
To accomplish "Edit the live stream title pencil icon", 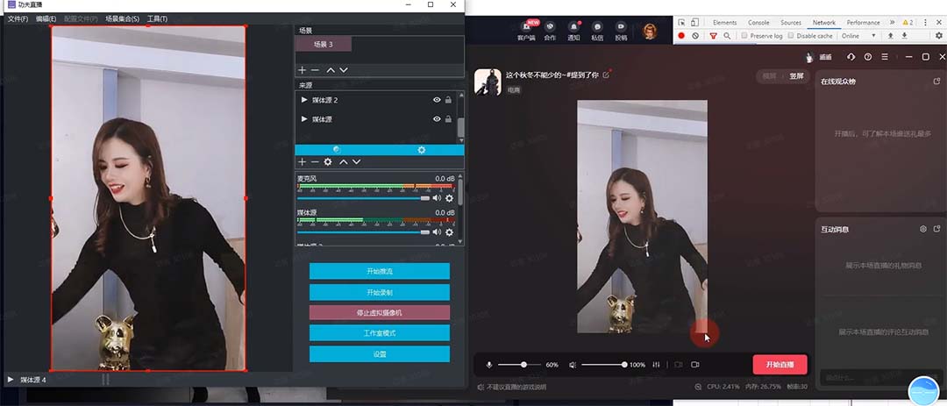I will coord(606,75).
